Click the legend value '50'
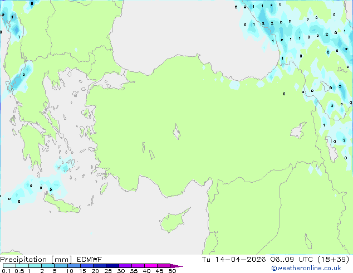The height and width of the screenshot is (273, 353). pos(172,271)
